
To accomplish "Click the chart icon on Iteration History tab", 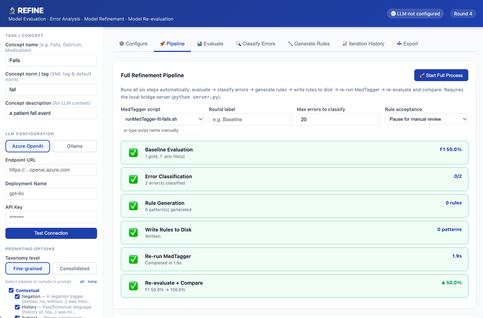I will coord(345,44).
